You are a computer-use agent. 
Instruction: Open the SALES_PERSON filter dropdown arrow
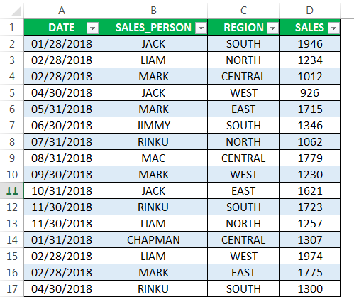click(x=201, y=28)
